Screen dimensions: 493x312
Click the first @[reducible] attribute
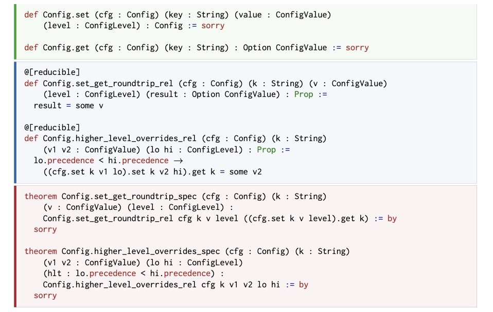[52, 72]
